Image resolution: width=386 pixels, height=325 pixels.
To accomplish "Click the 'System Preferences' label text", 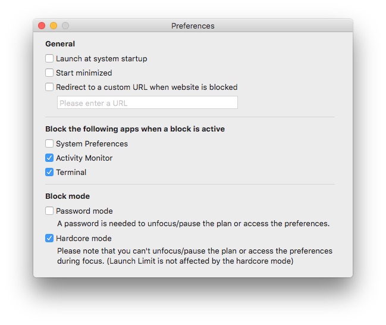I will pos(92,143).
